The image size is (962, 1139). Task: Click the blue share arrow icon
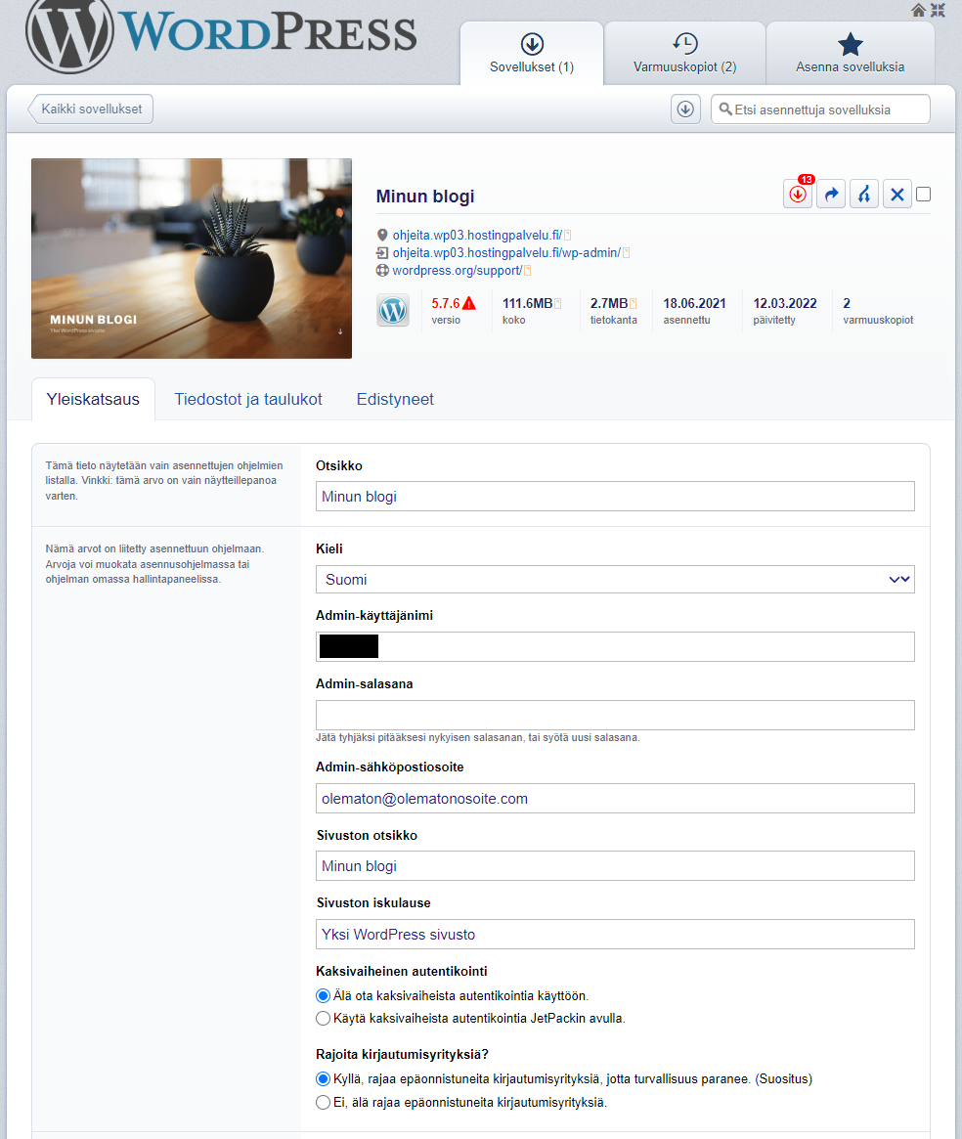click(831, 195)
